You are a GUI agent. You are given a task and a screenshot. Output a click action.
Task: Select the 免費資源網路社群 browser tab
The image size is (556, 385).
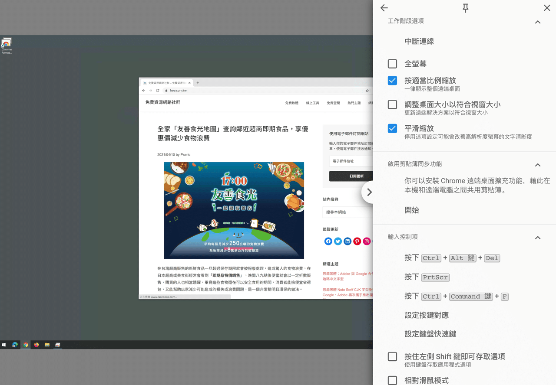point(166,83)
